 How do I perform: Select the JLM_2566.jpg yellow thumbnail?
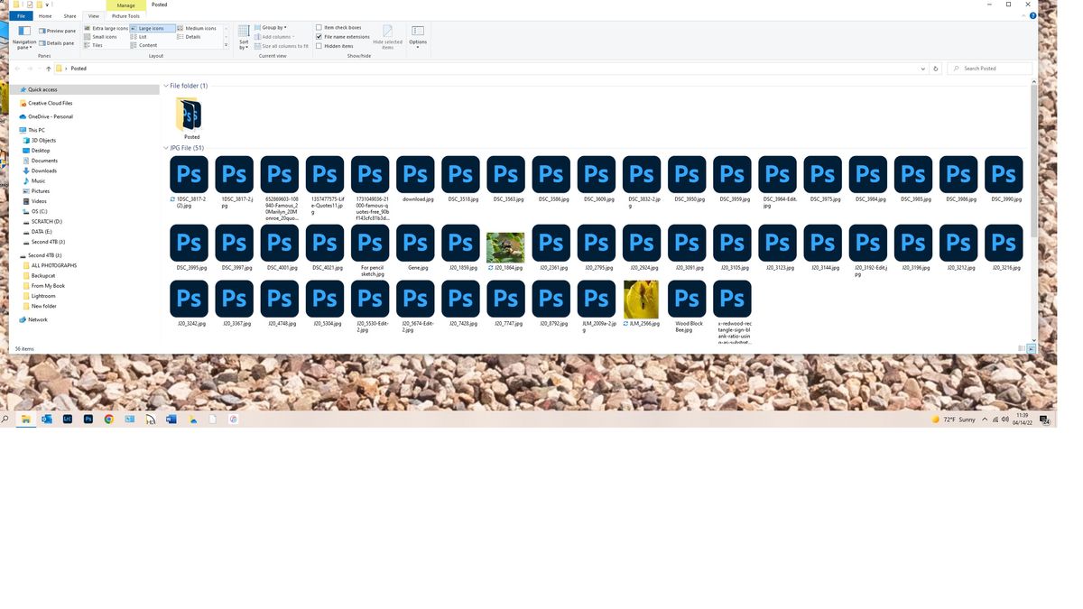tap(641, 300)
